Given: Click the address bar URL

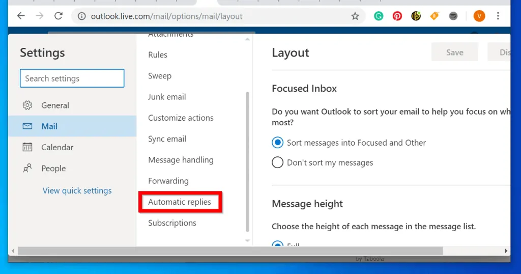Looking at the screenshot, I should tap(166, 16).
